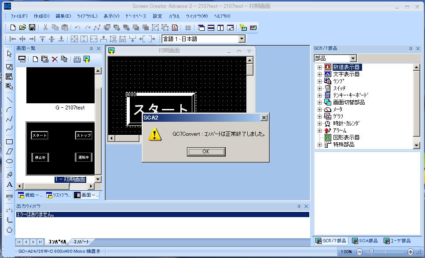The image size is (425, 258).
Task: Select the arc drawing tool
Action: [x=9, y=109]
